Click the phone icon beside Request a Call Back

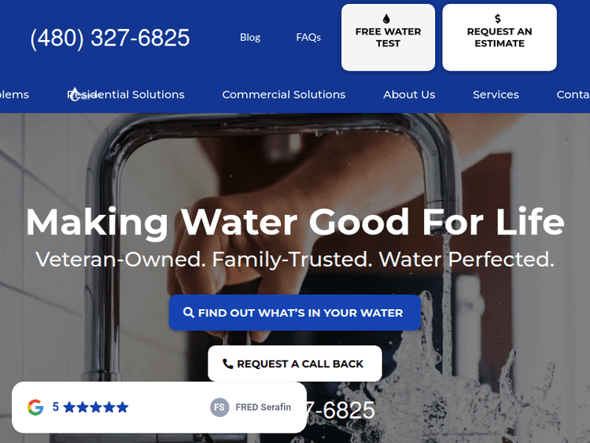(227, 364)
